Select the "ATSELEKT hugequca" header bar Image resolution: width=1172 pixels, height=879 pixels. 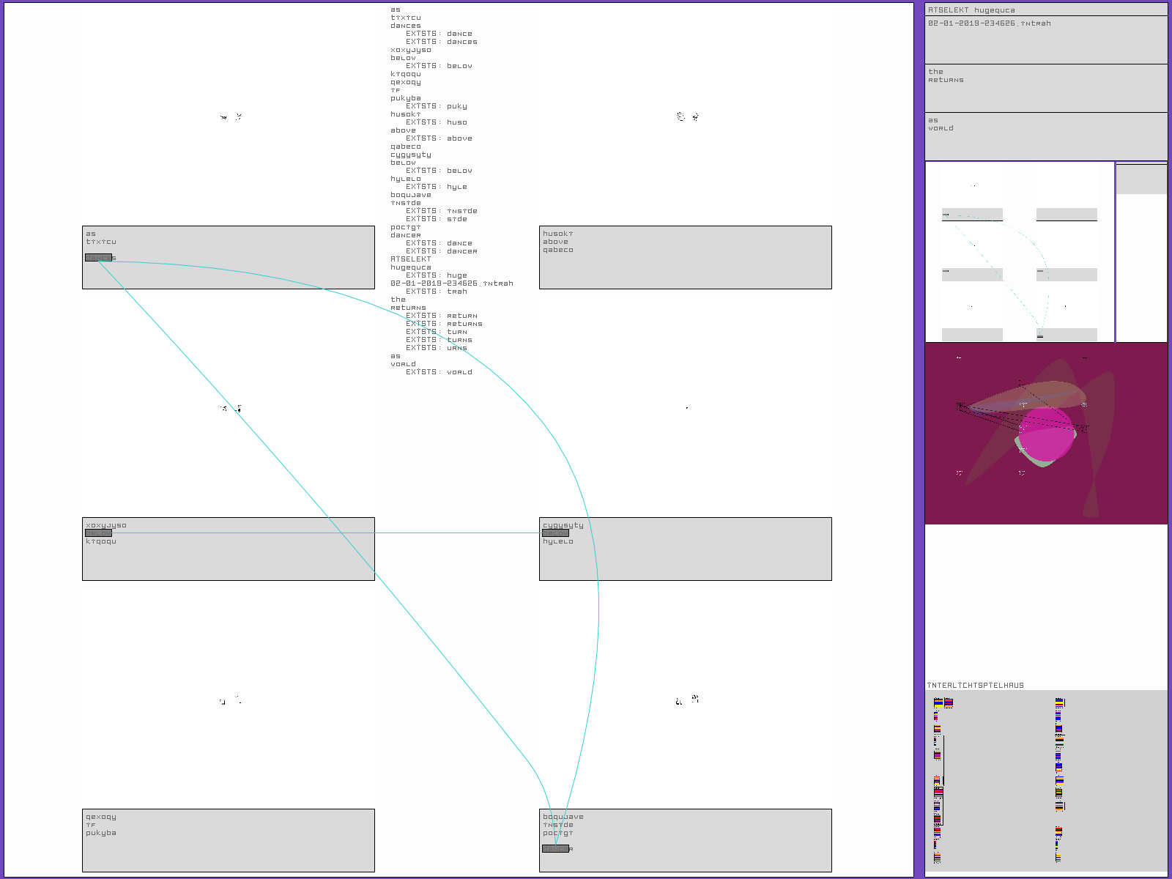point(1045,10)
